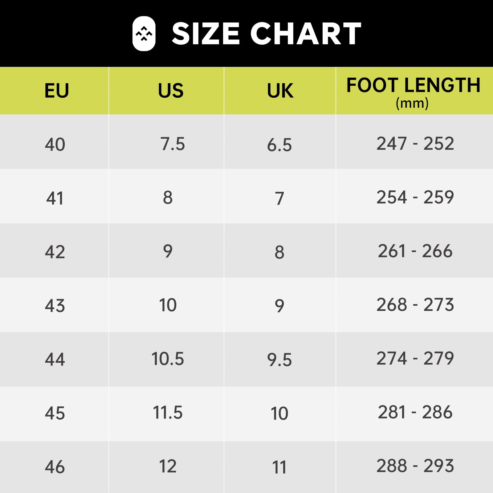The width and height of the screenshot is (493, 493).
Task: Click foot length 288 - 293
Action: click(415, 466)
